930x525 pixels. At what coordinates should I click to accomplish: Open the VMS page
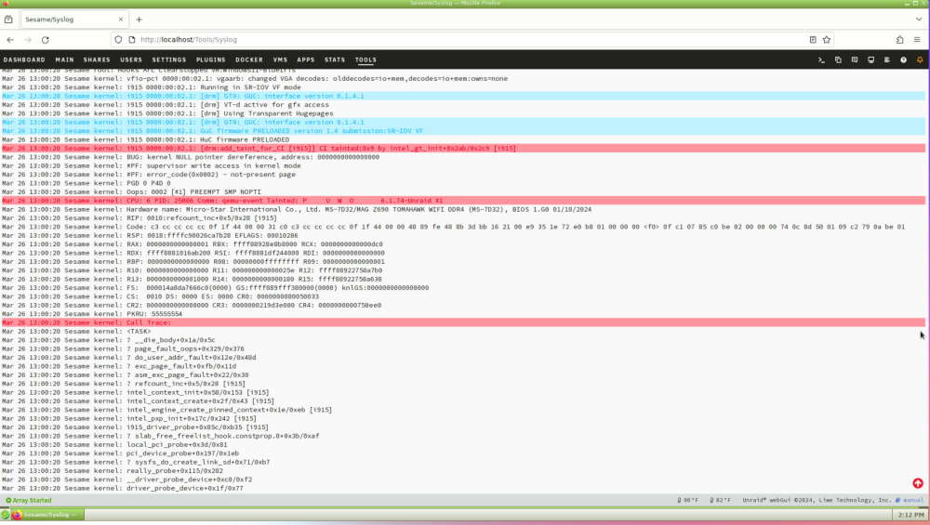click(x=280, y=59)
